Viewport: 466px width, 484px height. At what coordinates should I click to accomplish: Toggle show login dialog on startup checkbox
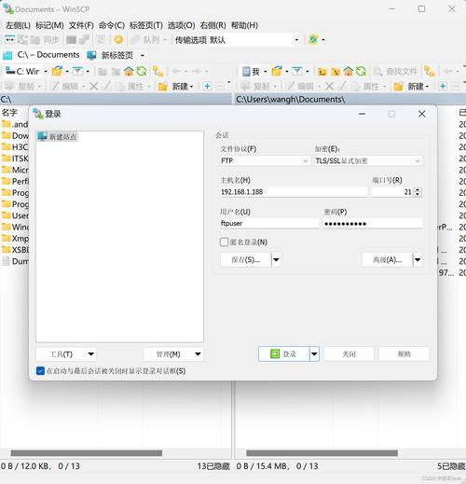pos(40,371)
